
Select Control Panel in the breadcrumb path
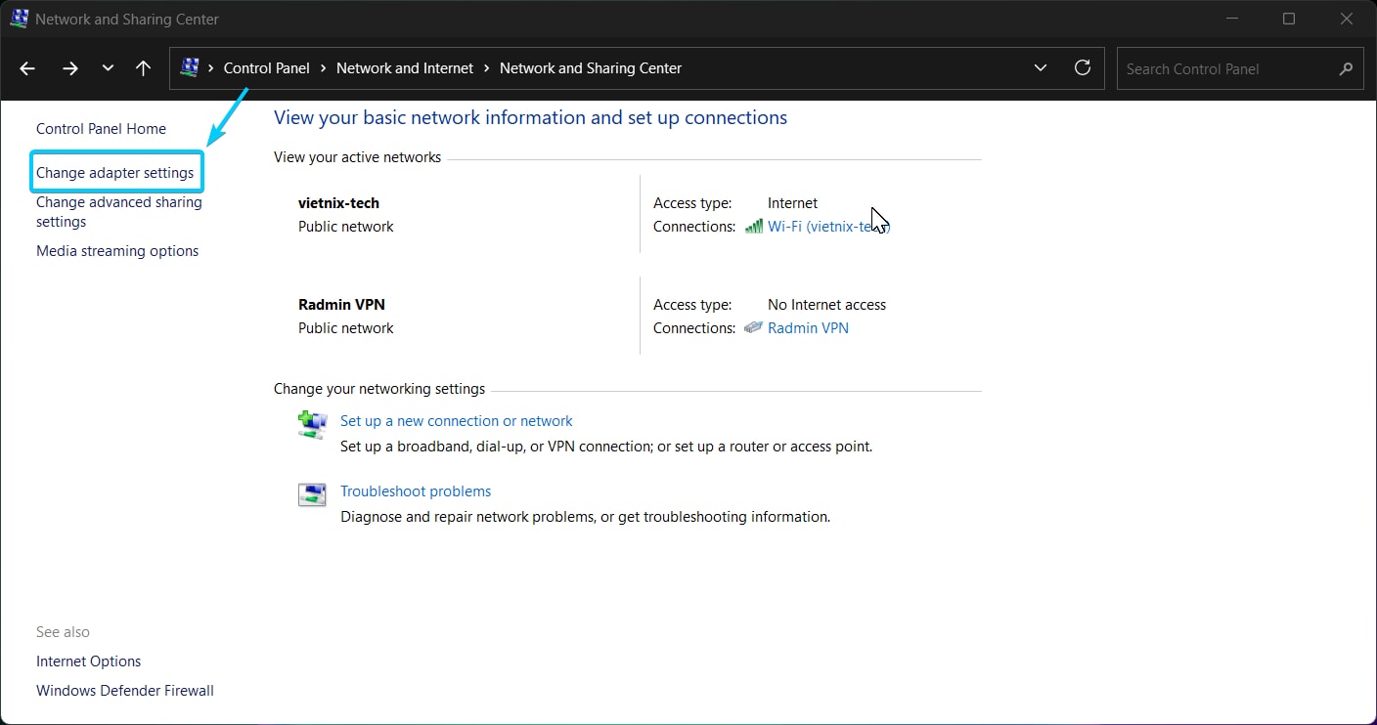click(266, 68)
